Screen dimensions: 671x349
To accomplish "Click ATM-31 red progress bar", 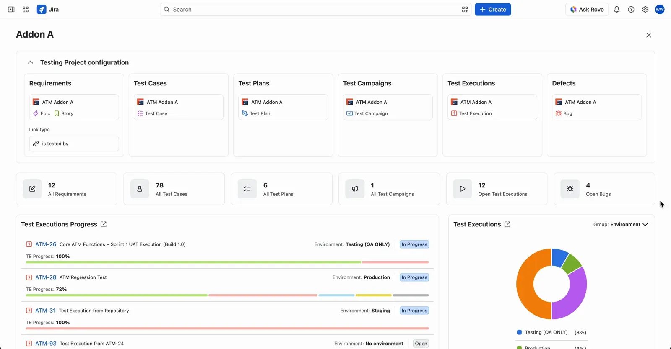I will click(x=227, y=328).
